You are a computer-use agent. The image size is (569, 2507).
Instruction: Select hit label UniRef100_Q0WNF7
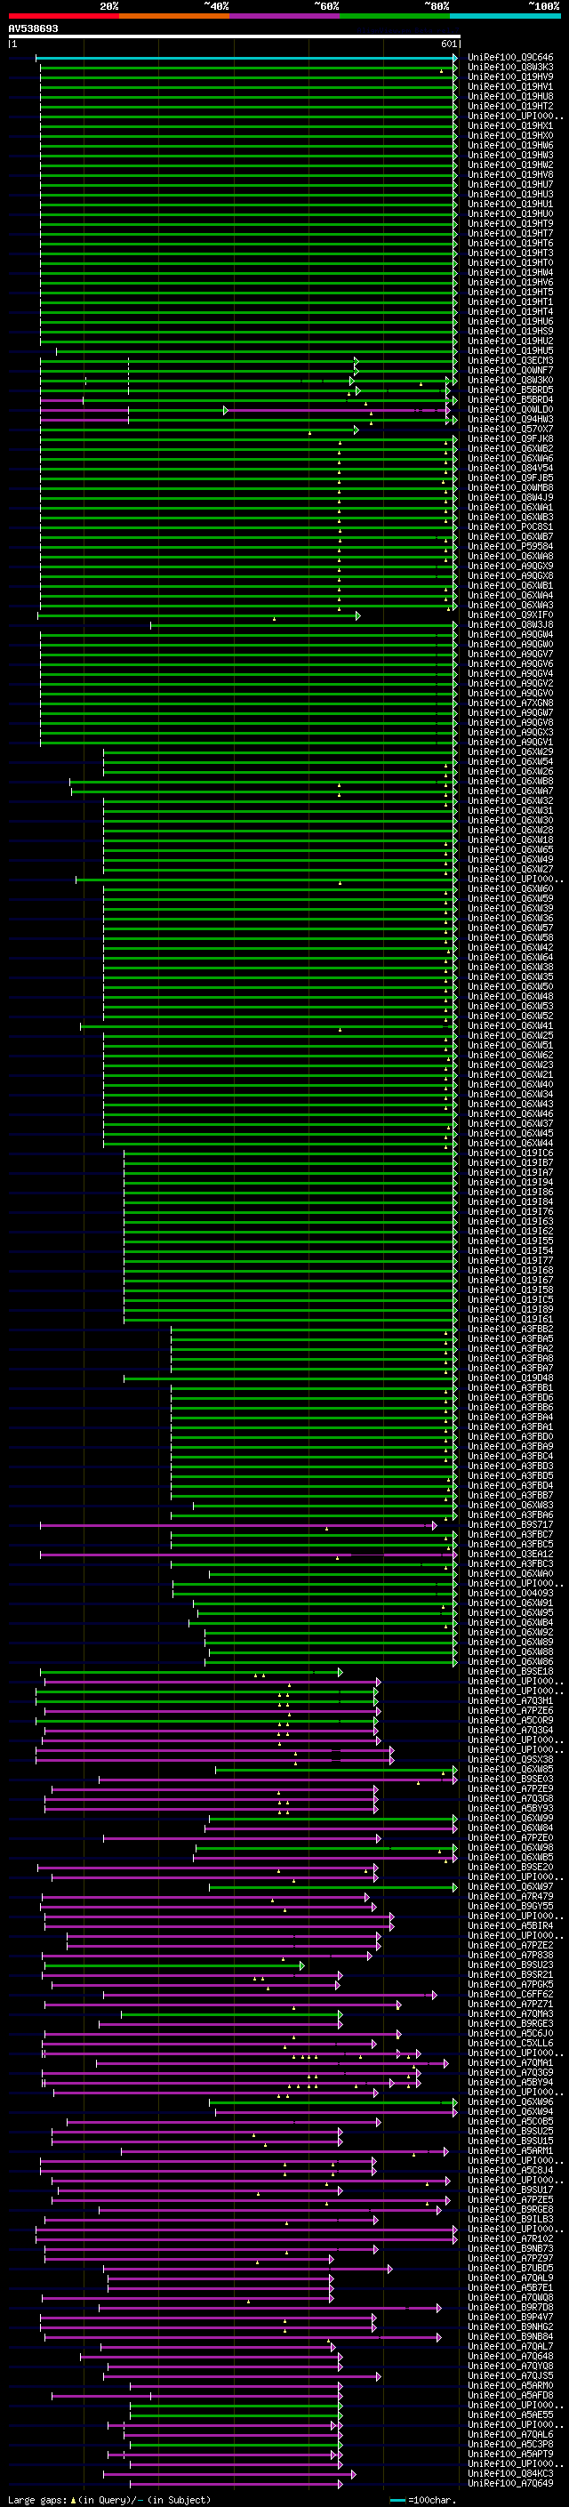coord(510,370)
